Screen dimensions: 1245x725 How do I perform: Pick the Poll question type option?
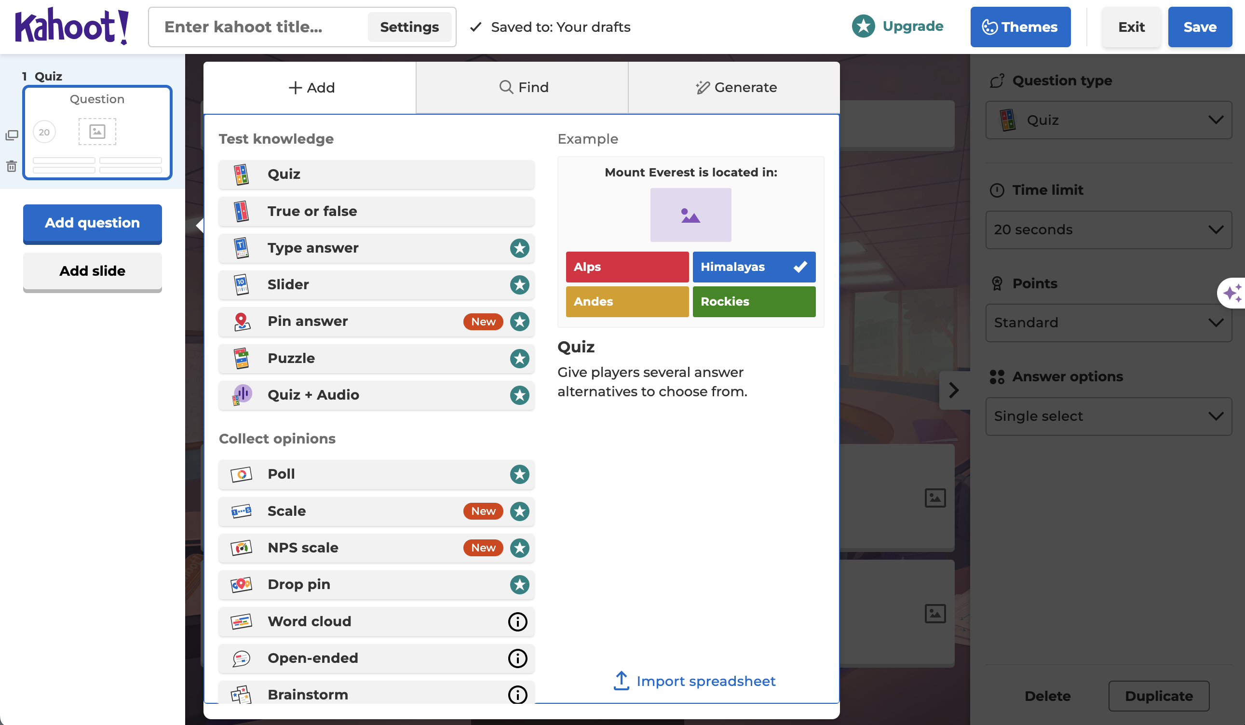pos(376,474)
